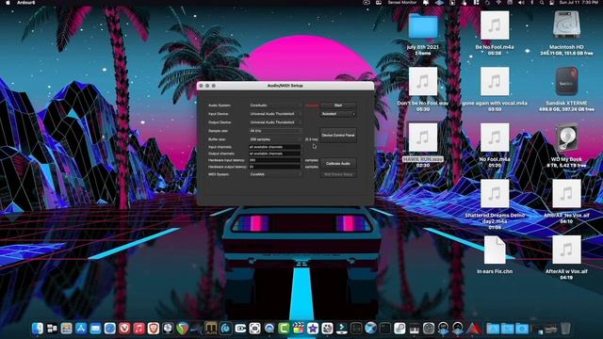The image size is (603, 339).
Task: Open Finder from the Dock
Action: click(38, 329)
